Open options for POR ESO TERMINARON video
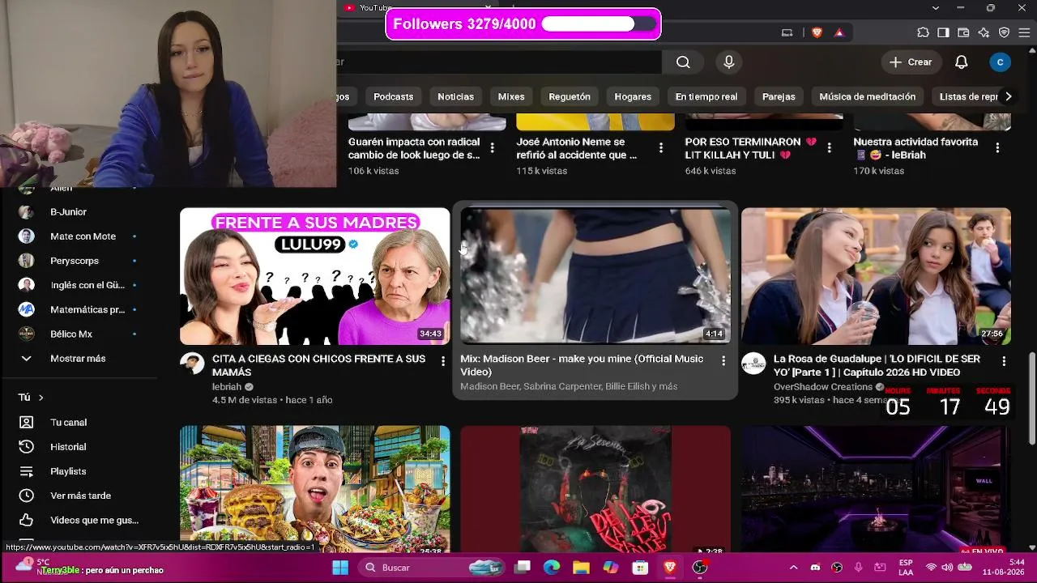This screenshot has width=1037, height=583. [829, 147]
